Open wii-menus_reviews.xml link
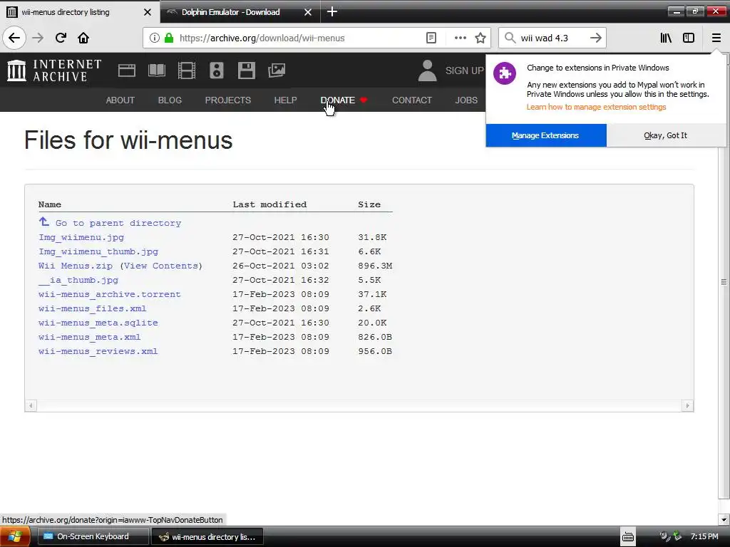Image resolution: width=730 pixels, height=547 pixels. pyautogui.click(x=98, y=351)
